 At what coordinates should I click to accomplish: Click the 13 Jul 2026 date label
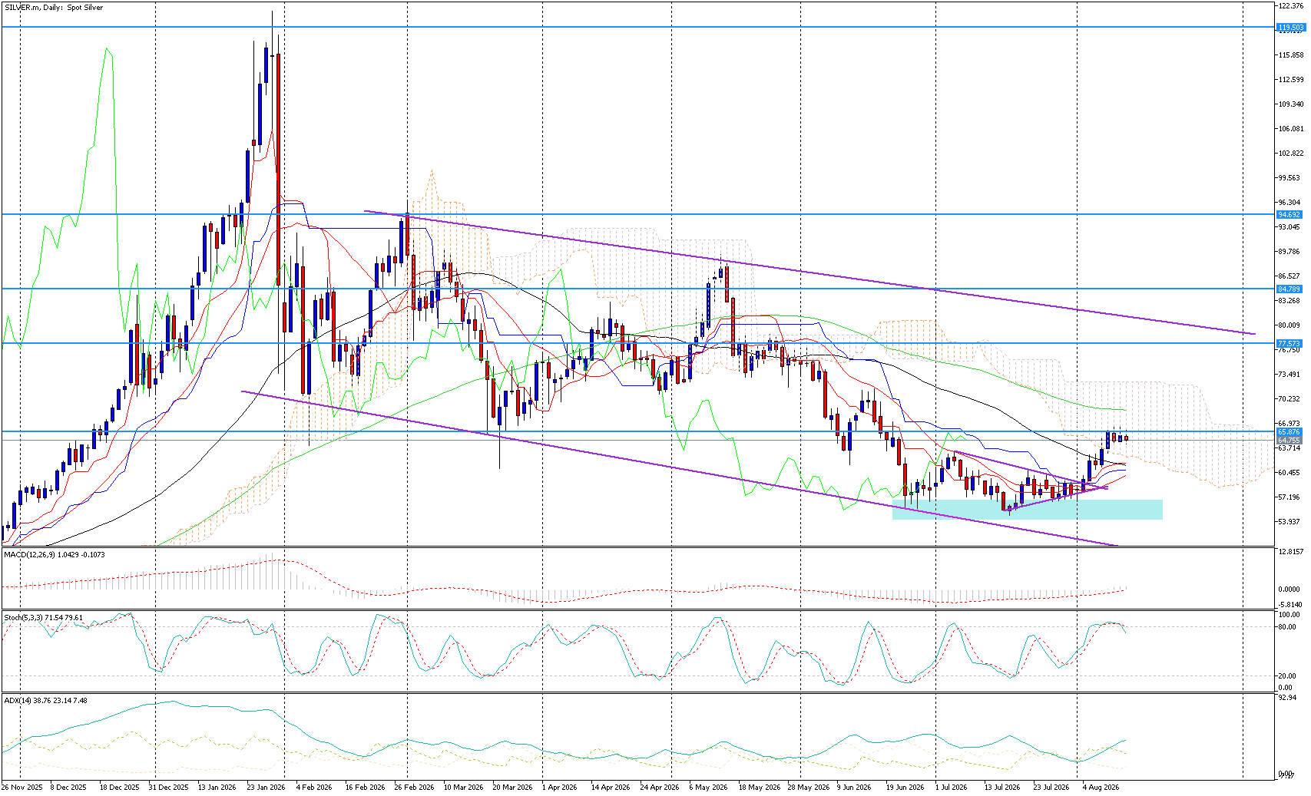(1002, 788)
